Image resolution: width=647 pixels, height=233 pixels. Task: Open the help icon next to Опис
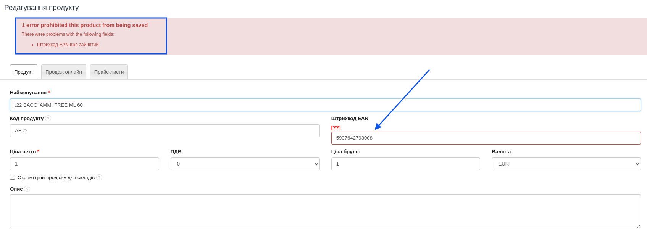pyautogui.click(x=27, y=189)
